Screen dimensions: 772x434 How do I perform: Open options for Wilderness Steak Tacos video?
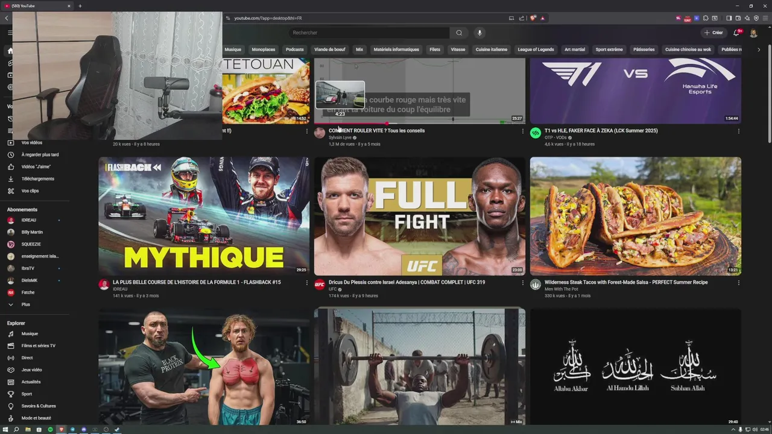click(x=738, y=283)
